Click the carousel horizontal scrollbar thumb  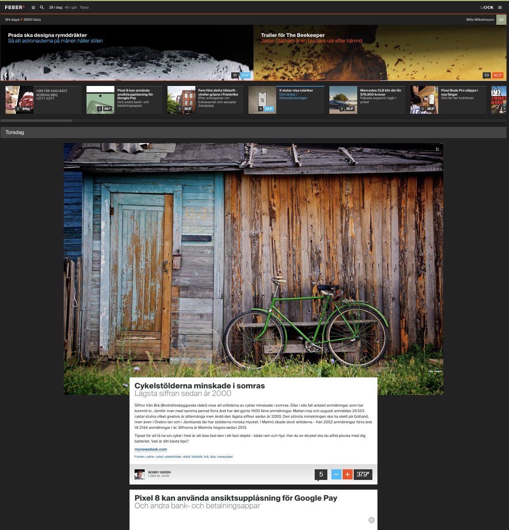click(36, 120)
